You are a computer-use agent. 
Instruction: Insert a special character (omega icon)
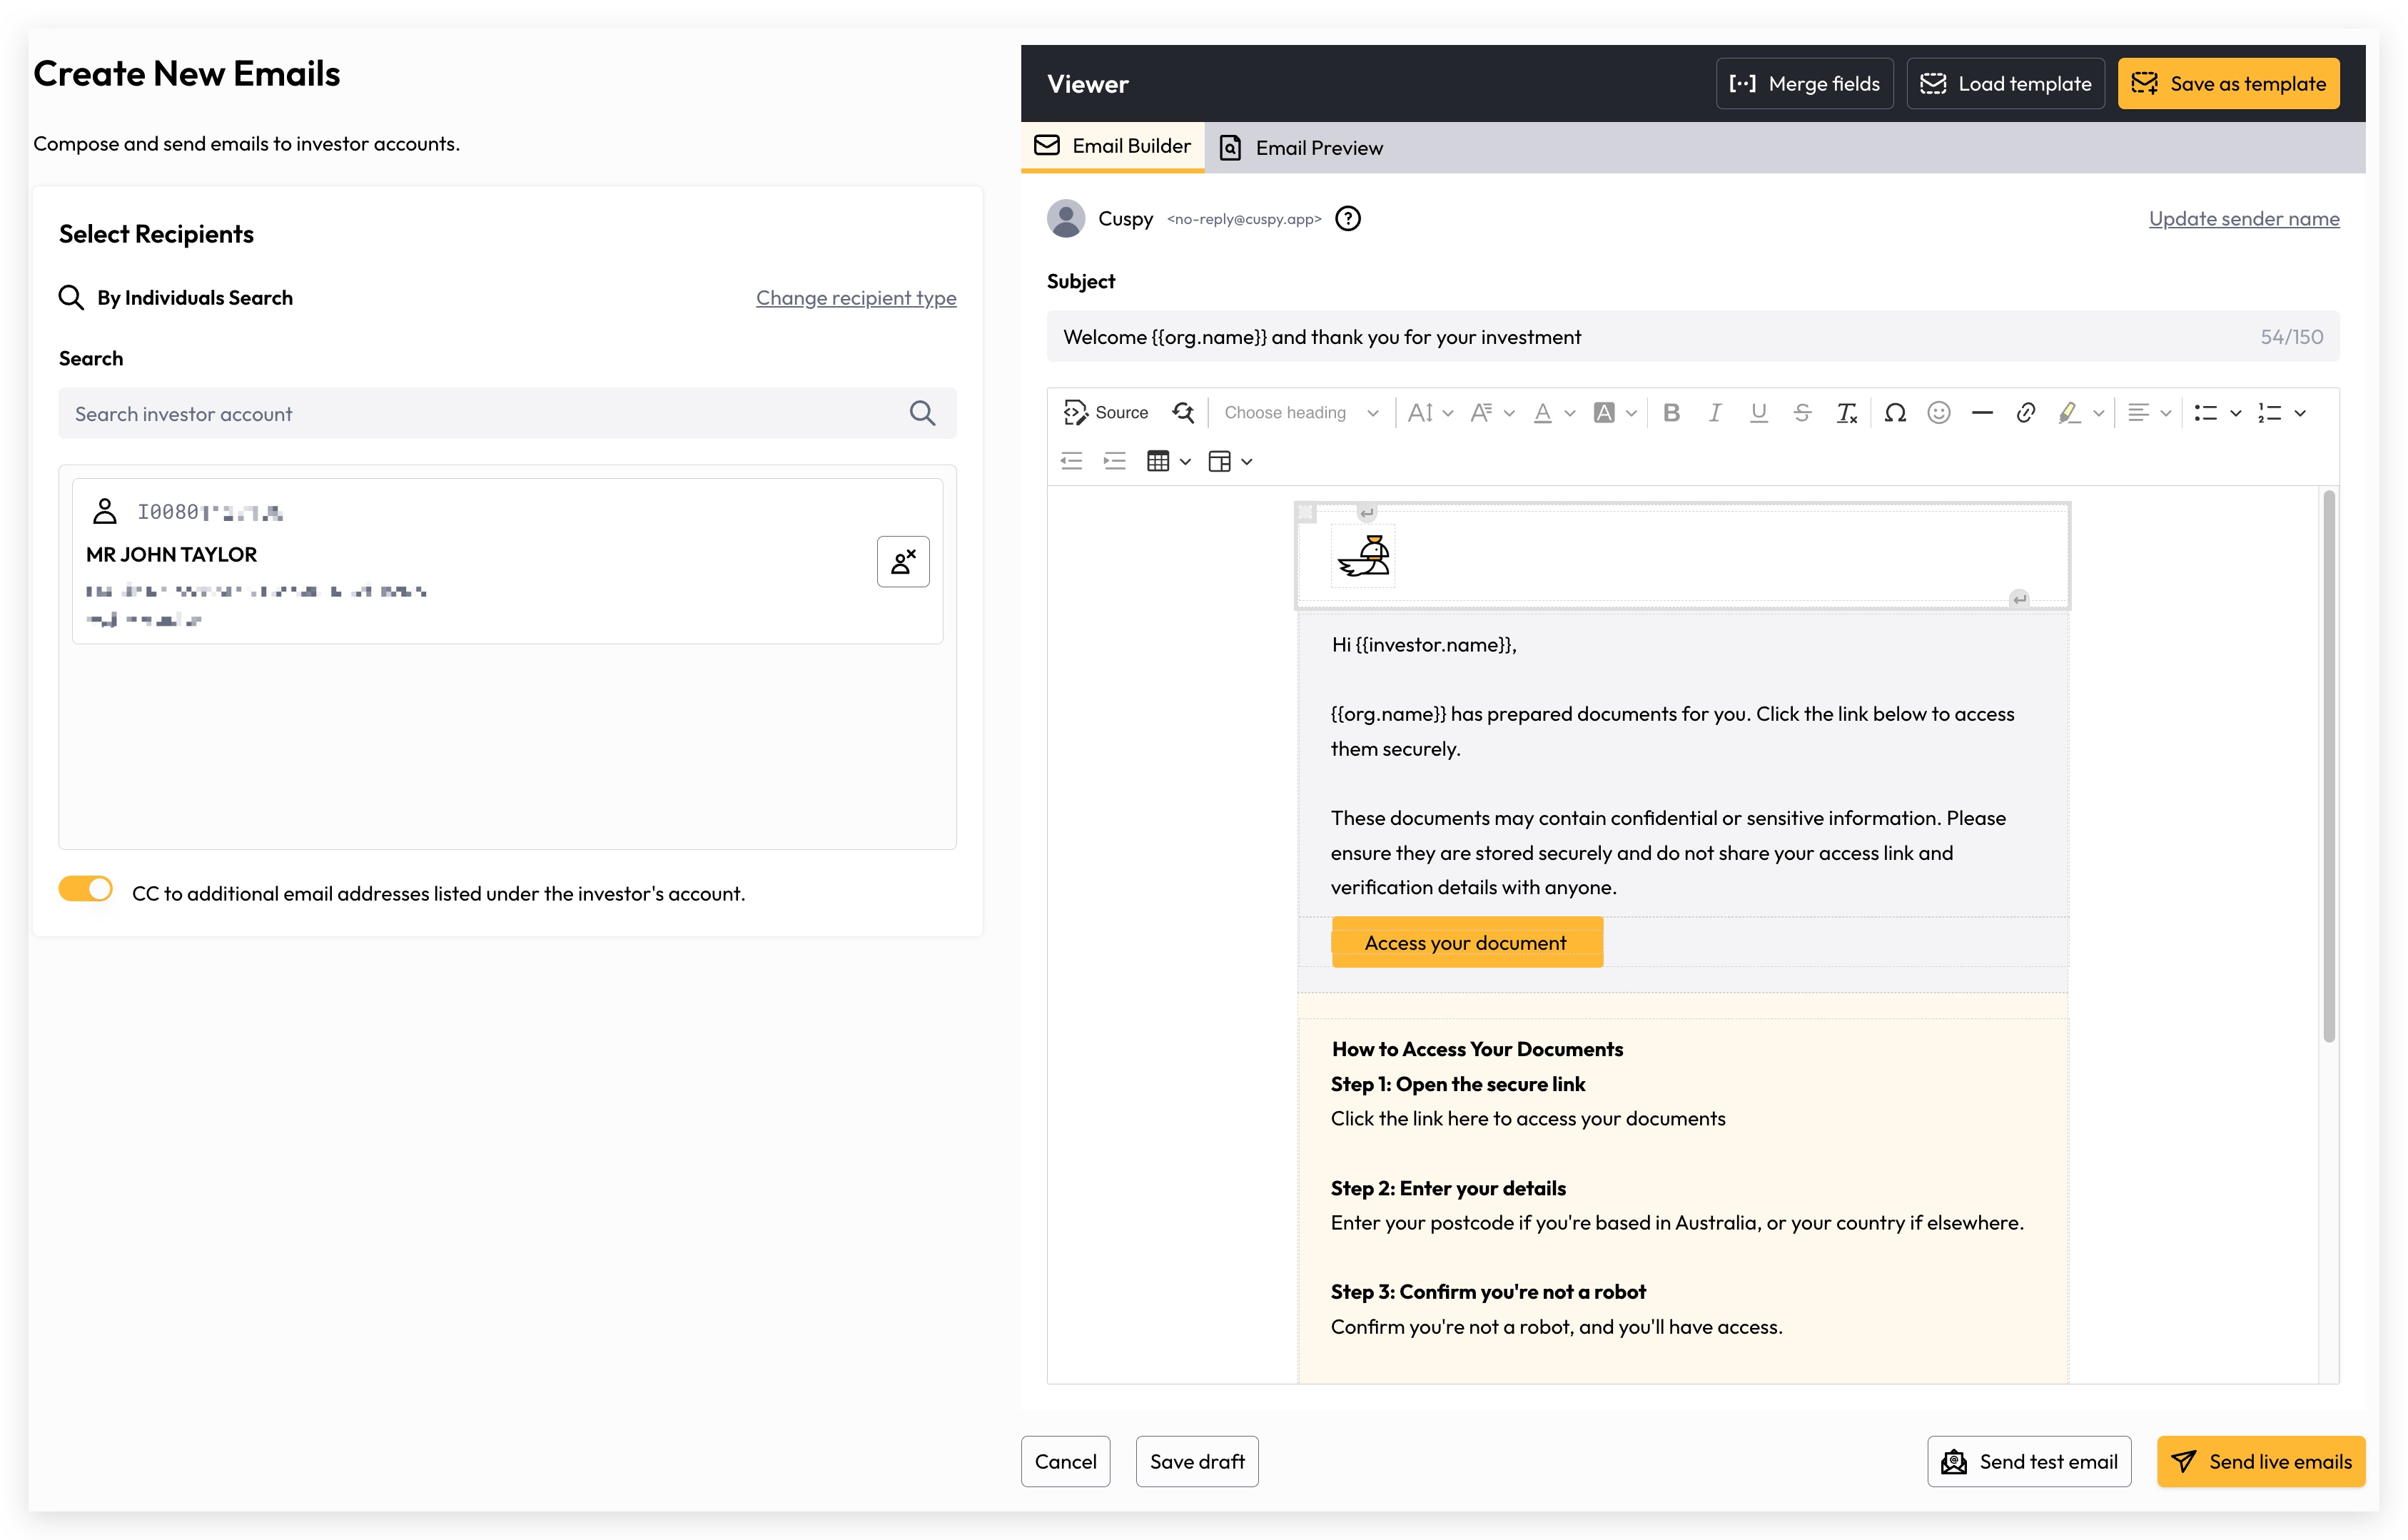point(1895,412)
